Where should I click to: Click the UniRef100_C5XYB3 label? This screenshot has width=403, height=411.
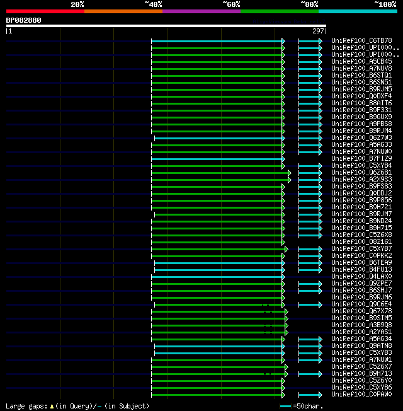[x=361, y=353]
